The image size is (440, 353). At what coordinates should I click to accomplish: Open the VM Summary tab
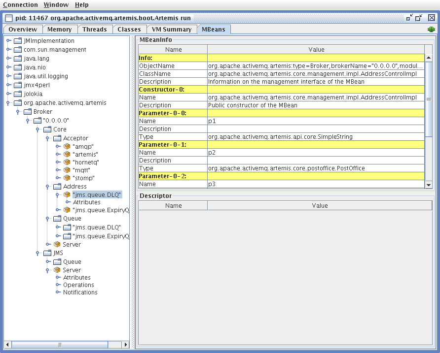point(171,30)
